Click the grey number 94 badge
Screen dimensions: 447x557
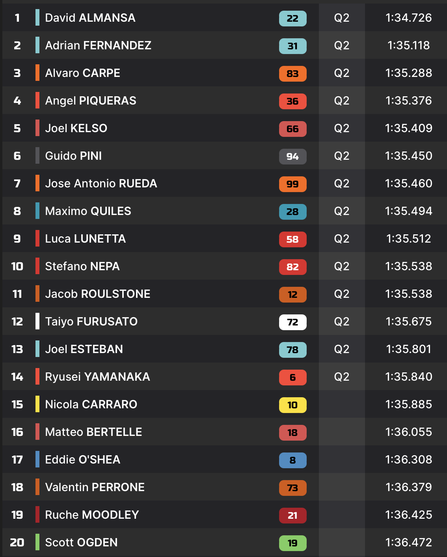coord(292,157)
